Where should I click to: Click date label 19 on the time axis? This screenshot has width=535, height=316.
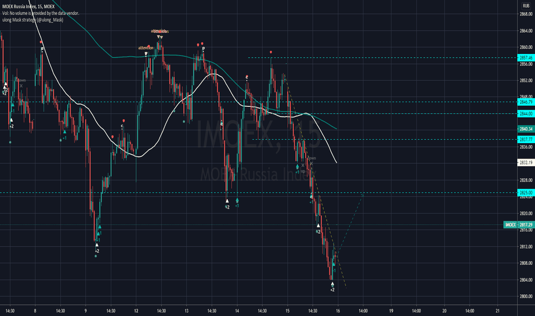[x=391, y=311]
